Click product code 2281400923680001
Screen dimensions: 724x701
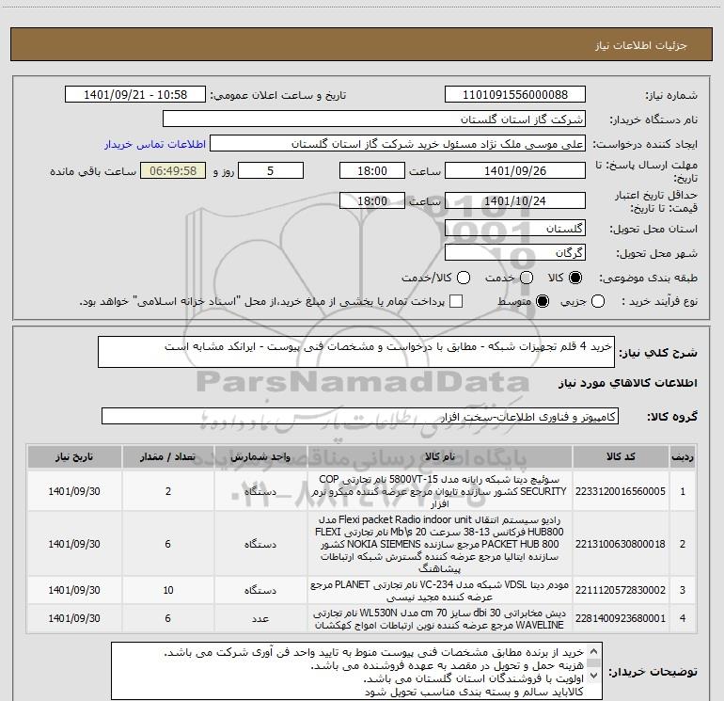[x=621, y=618]
